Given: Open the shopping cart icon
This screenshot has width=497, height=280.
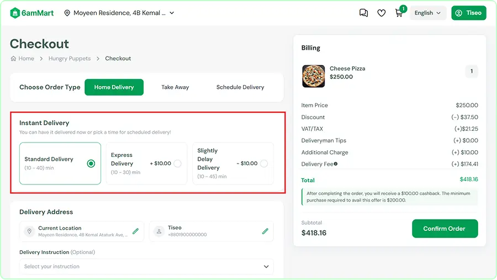Looking at the screenshot, I should click(x=399, y=13).
